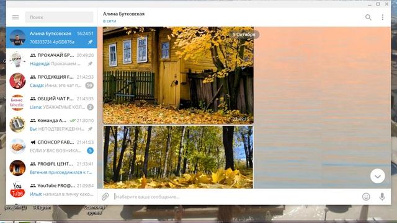The height and width of the screenshot is (223, 397).
Task: Click the dark avatar of PRO@FL ЦЕНТ...
Action: (x=17, y=168)
